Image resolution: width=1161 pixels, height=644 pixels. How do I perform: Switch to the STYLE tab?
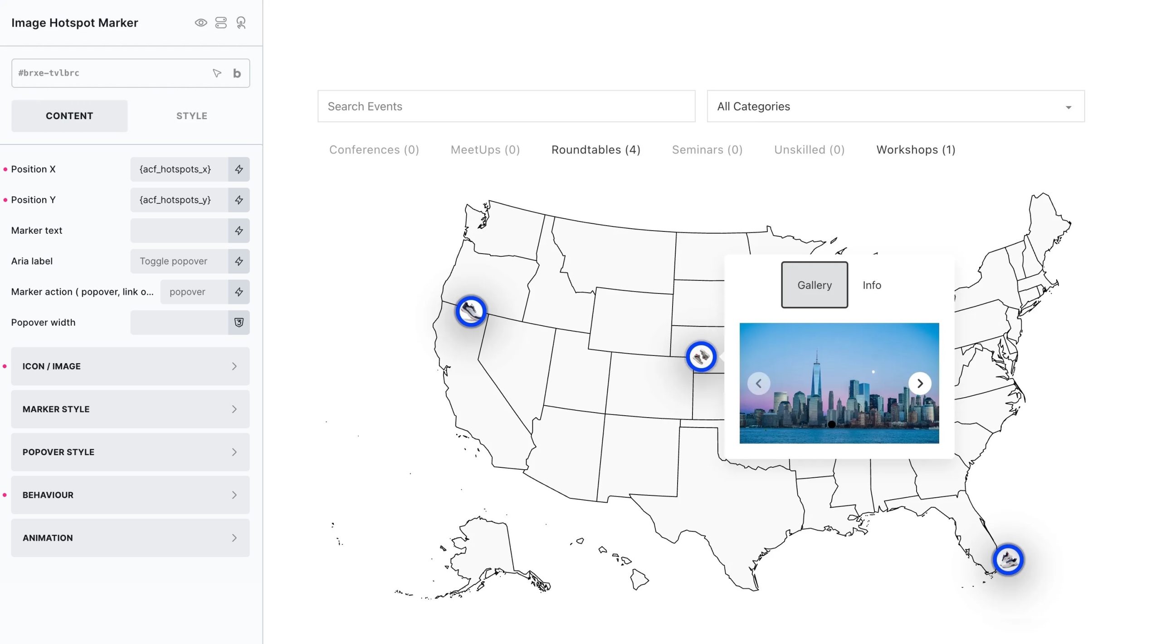pyautogui.click(x=191, y=116)
